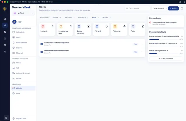Open Orario in the sidebar
Image resolution: width=186 pixels, height=121 pixels.
[23, 37]
